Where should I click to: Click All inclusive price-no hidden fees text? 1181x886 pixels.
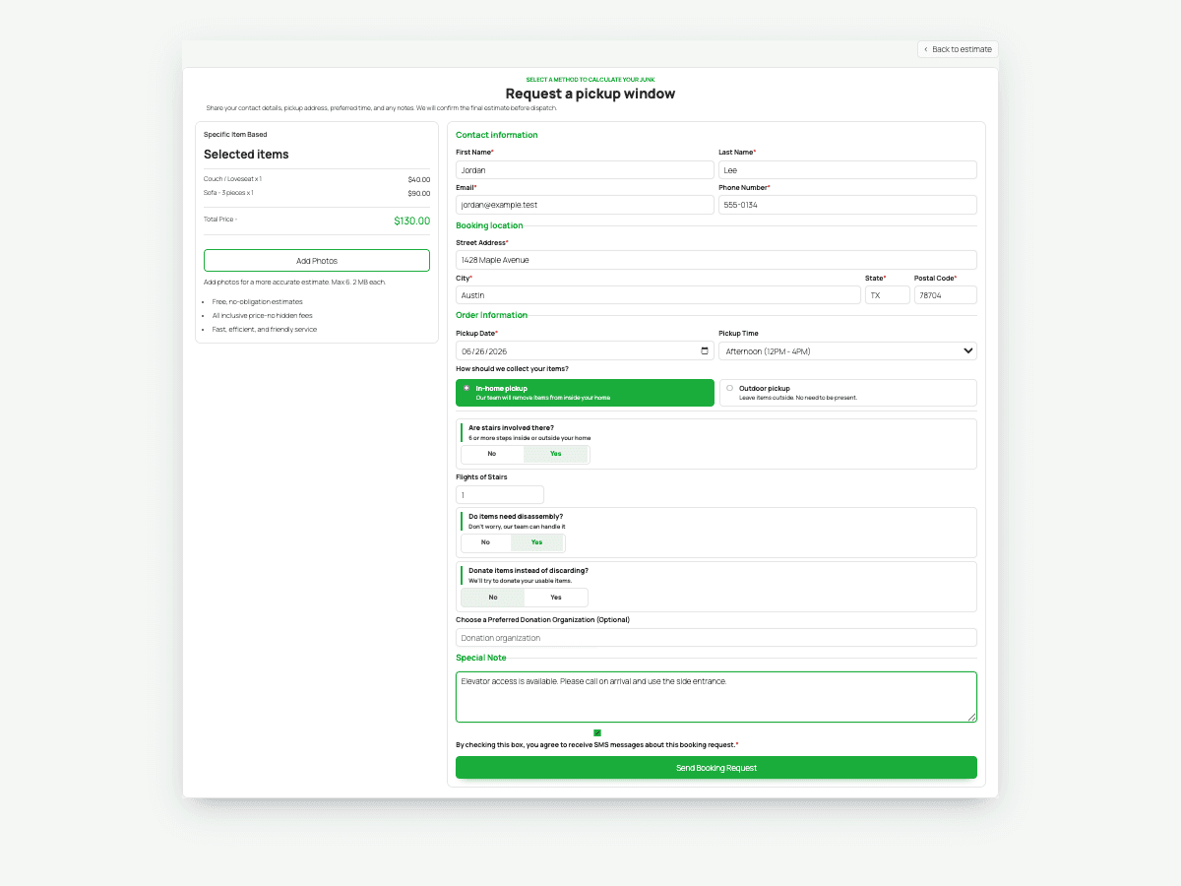263,315
